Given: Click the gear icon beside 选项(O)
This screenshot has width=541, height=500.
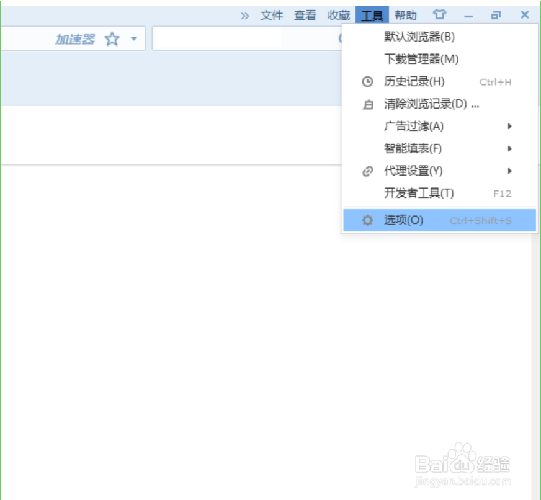Looking at the screenshot, I should pos(367,220).
